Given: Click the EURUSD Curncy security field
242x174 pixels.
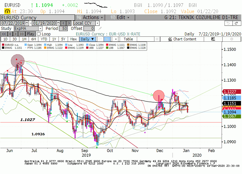Looking at the screenshot, I should [37, 18].
